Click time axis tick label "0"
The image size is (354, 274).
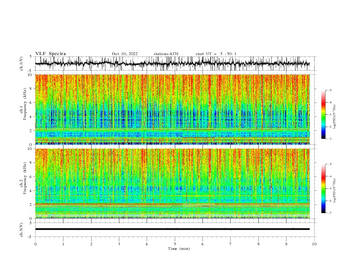(x=35, y=244)
